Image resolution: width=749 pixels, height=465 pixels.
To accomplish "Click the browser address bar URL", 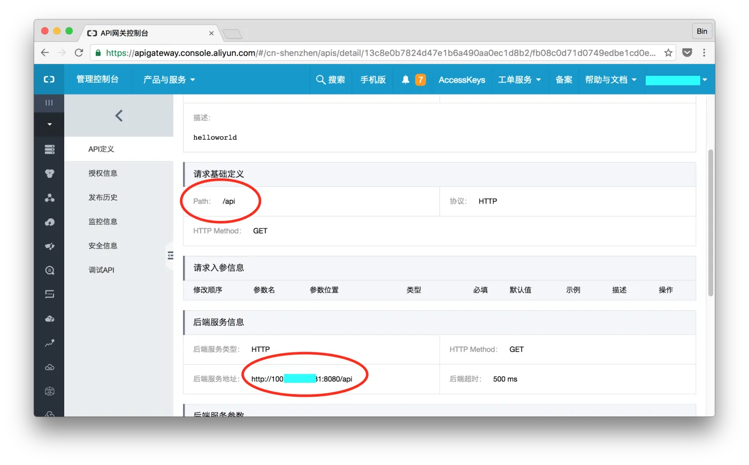I will pos(380,53).
